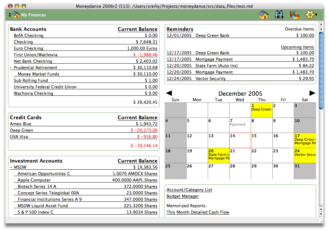Select December 24 Vector Security cell

(305, 155)
